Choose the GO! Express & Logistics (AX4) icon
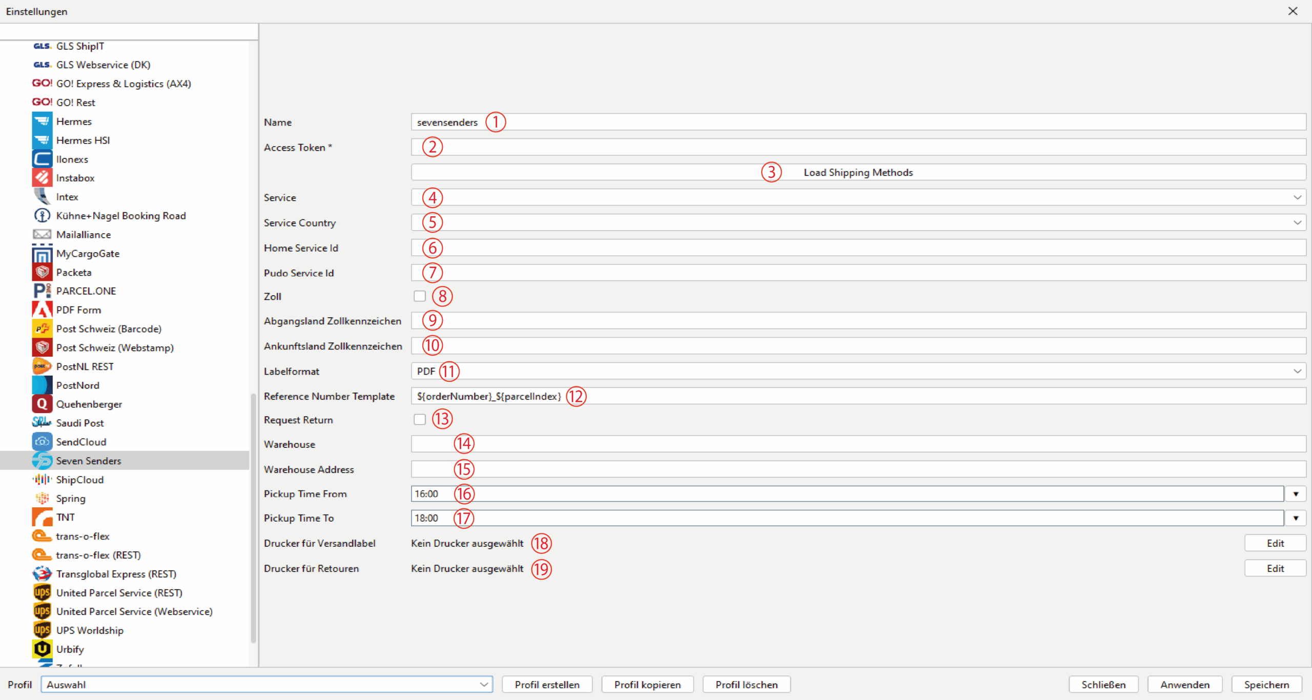 (x=42, y=84)
